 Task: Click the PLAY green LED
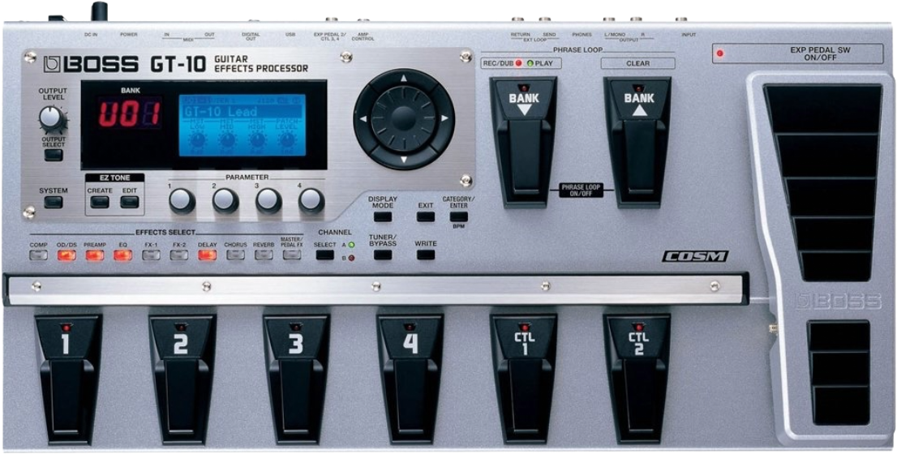coord(530,63)
